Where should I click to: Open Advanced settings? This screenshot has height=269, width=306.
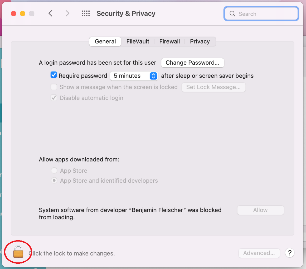click(259, 253)
